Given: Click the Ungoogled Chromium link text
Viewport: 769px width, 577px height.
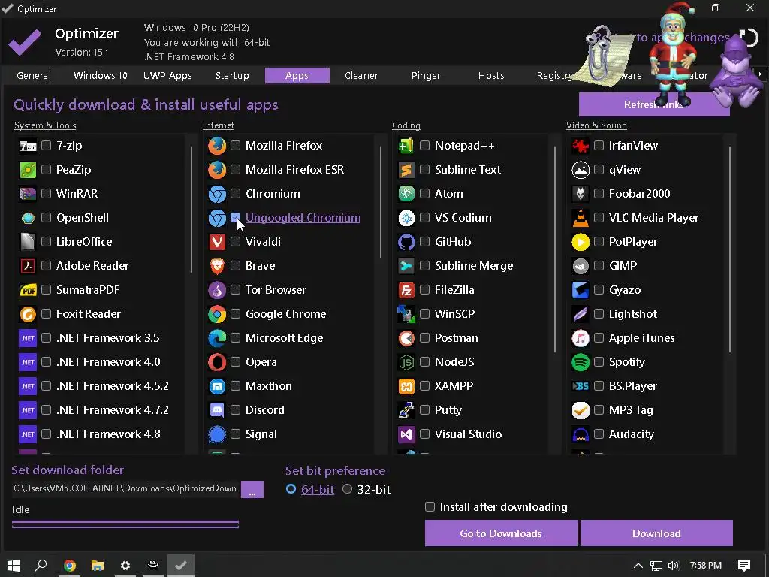Looking at the screenshot, I should (x=303, y=218).
